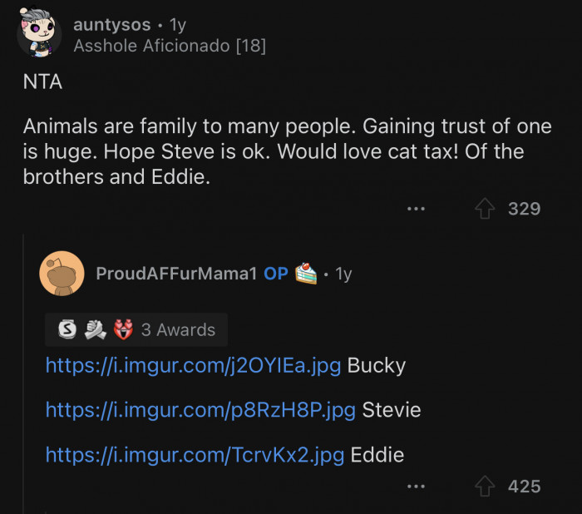Image resolution: width=582 pixels, height=514 pixels.
Task: Open auntysos profile avatar
Action: (x=38, y=33)
